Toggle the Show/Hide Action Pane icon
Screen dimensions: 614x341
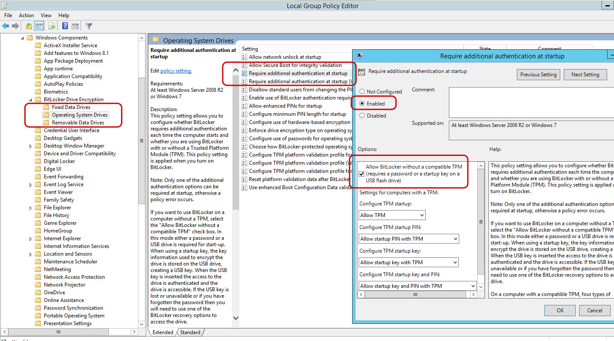point(75,26)
